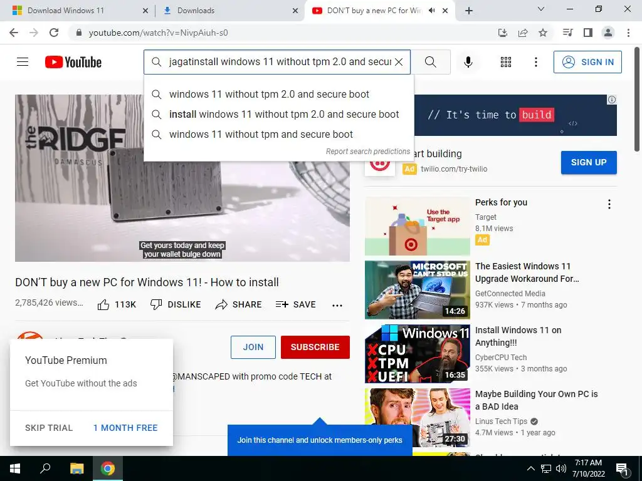Open a new browser tab

coord(469,11)
